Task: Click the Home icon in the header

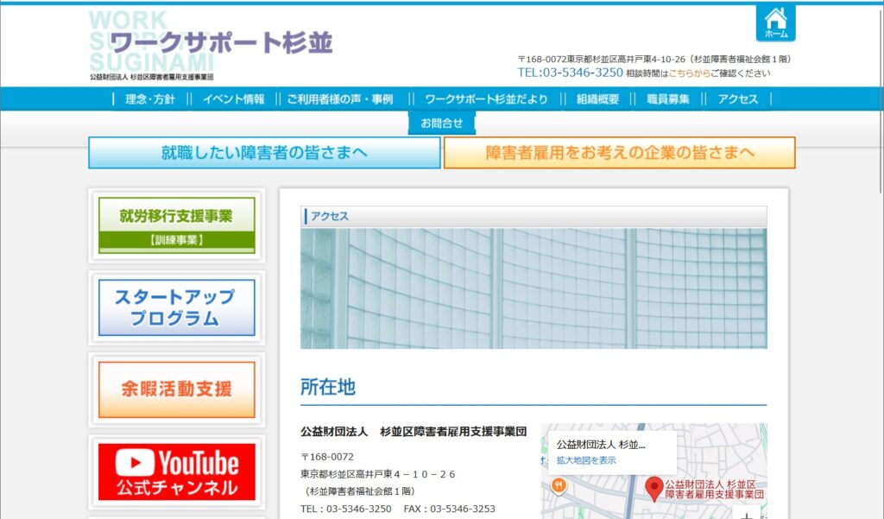Action: tap(775, 23)
